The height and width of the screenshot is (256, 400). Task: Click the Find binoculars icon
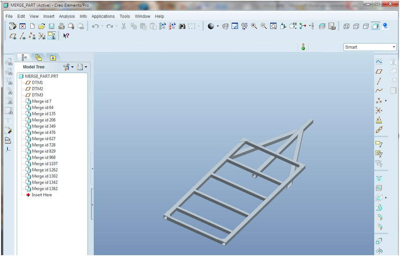[182, 26]
